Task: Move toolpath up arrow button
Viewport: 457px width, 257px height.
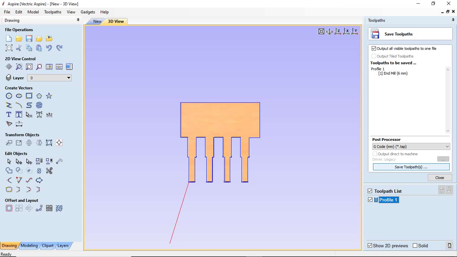Action: [442, 190]
